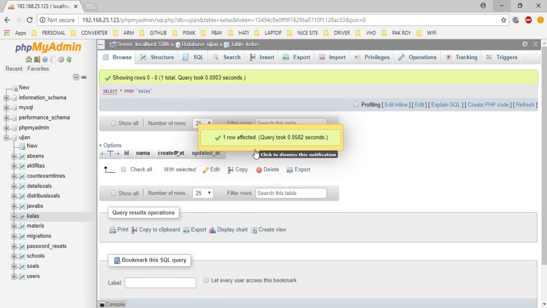547x308 pixels.
Task: Enable the Profiling checkbox
Action: click(x=356, y=105)
